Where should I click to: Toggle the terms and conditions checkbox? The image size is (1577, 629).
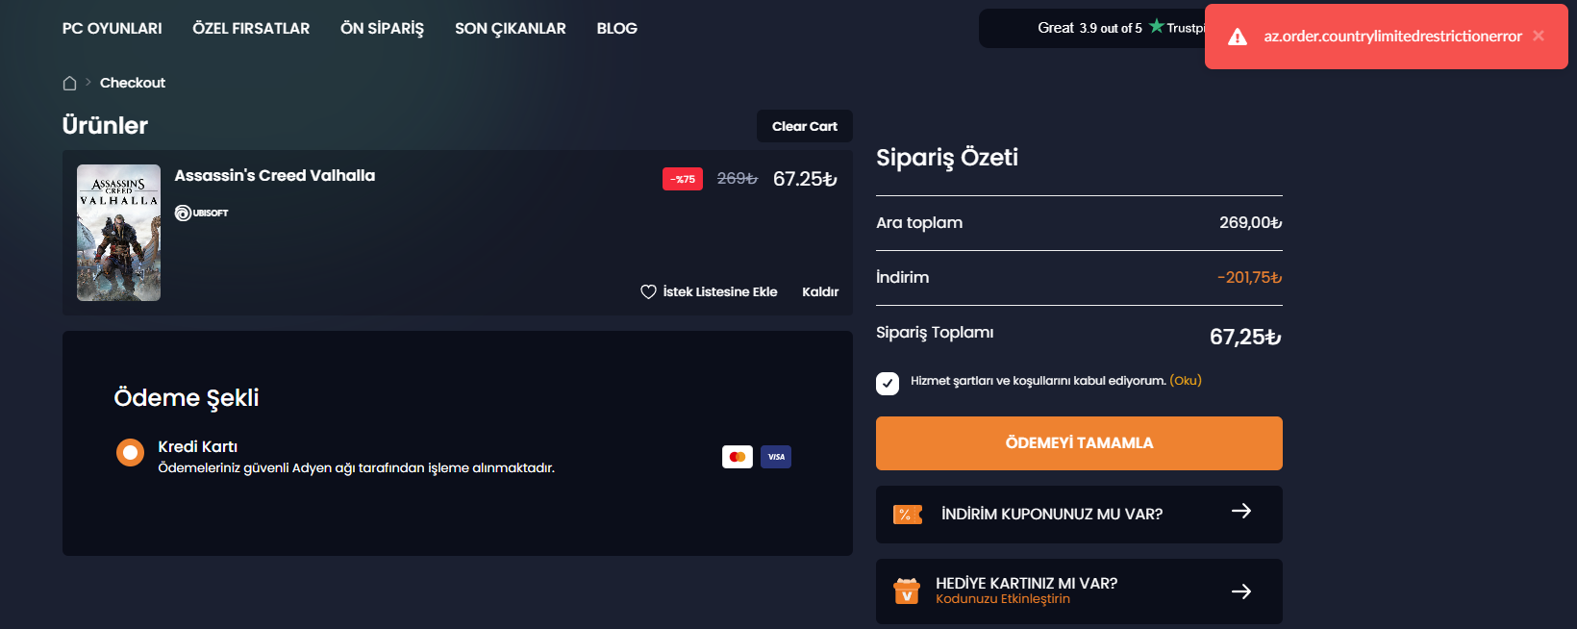click(x=888, y=384)
